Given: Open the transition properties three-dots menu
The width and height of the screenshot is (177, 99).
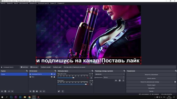Looking at the screenshot, I should click(123, 81).
